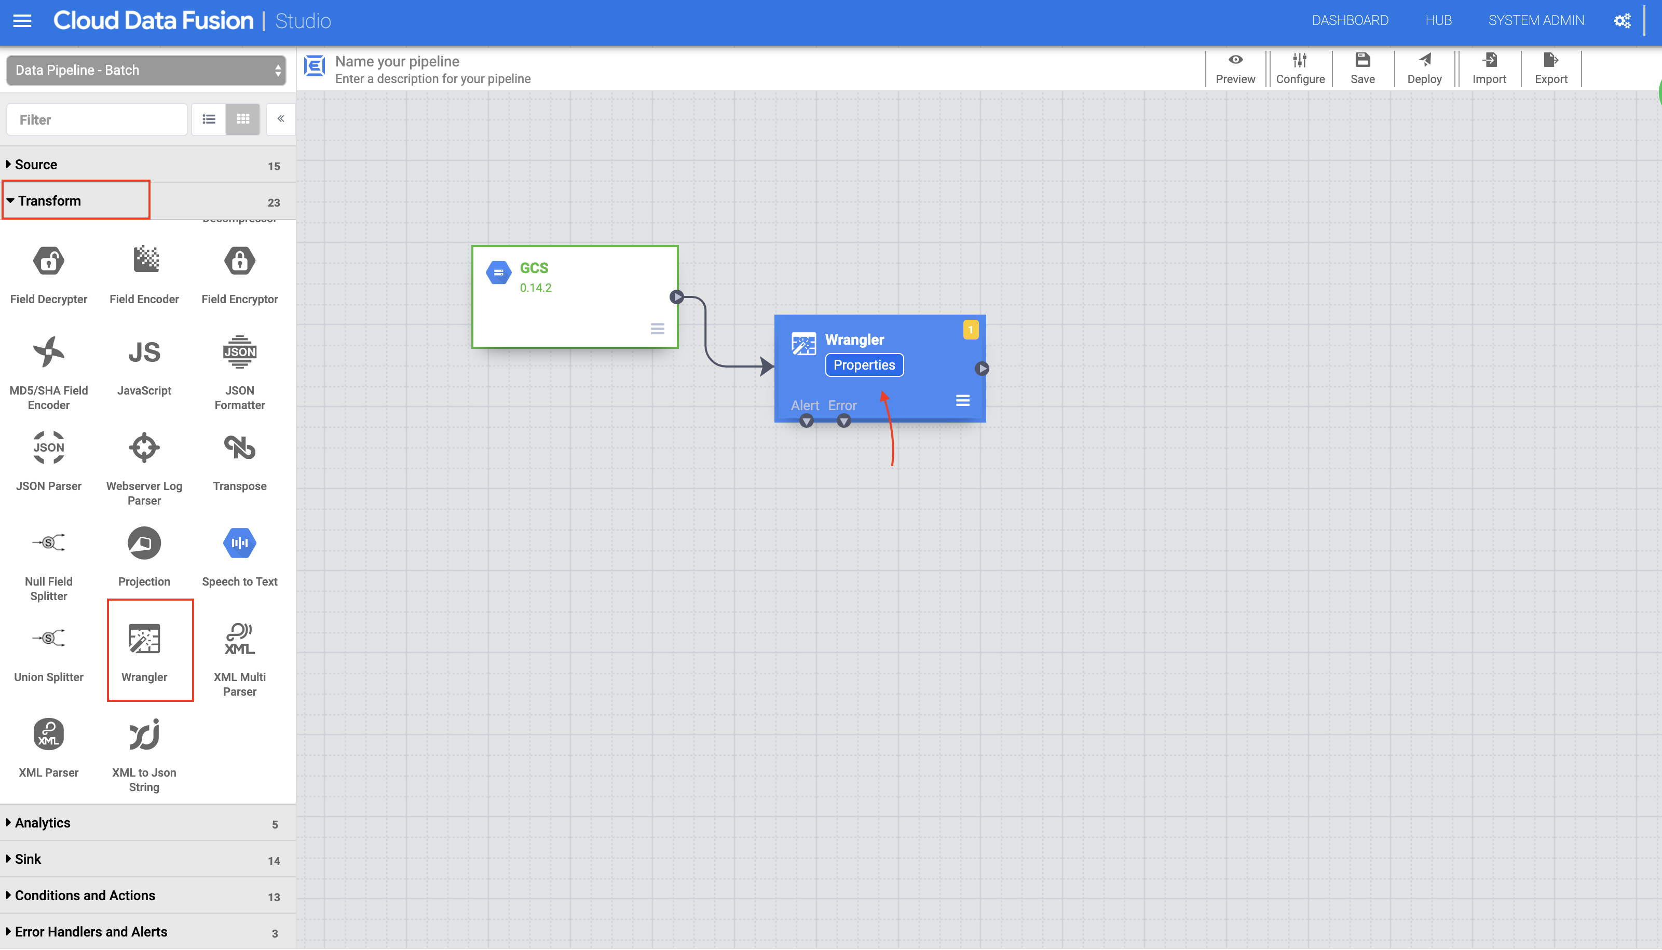
Task: Expand the Sink category section
Action: (28, 859)
